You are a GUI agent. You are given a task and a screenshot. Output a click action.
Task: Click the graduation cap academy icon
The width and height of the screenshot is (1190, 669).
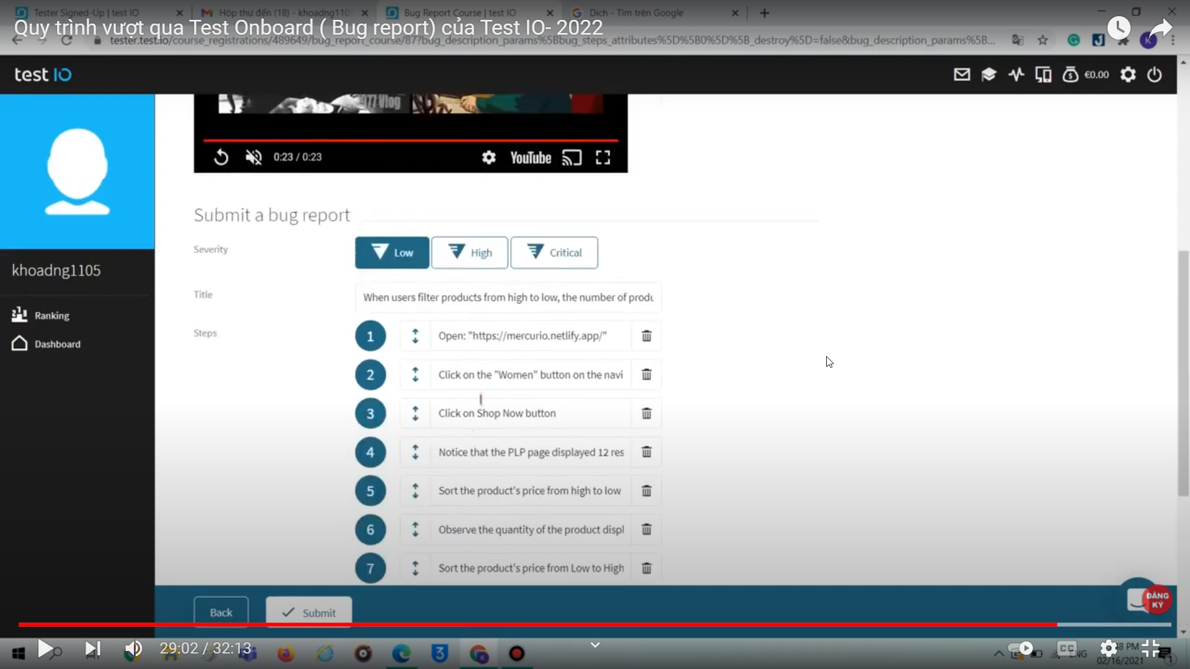point(989,75)
